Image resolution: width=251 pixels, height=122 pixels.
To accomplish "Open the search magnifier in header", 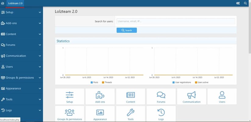I will click(x=245, y=3).
